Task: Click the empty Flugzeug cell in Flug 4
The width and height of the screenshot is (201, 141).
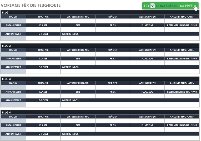Action: 147,129
